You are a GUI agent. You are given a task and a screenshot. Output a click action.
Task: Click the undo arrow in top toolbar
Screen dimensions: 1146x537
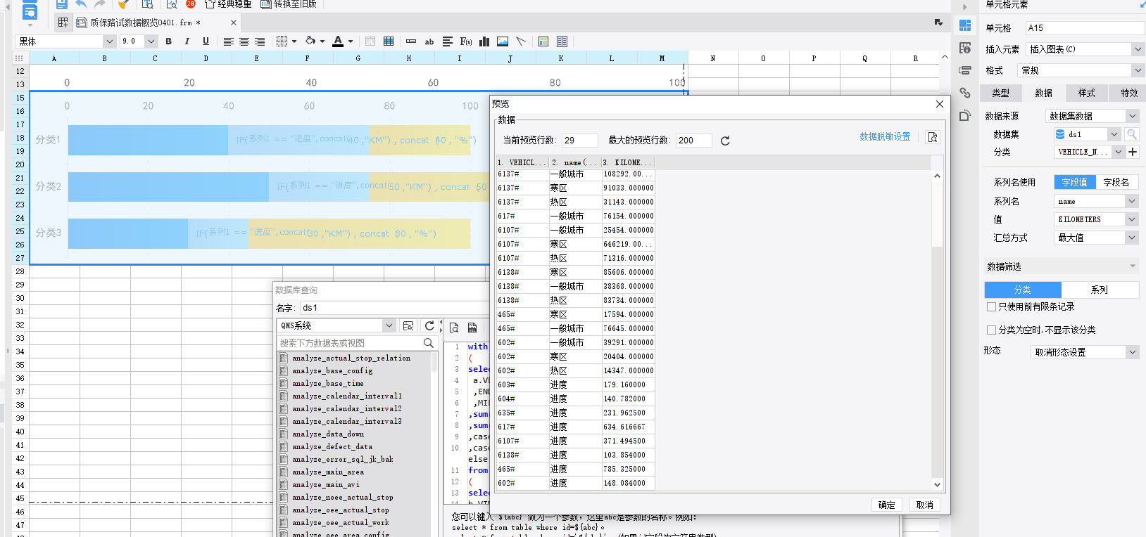(81, 4)
